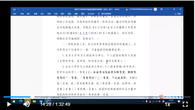
Task: Open ribbon display options icon
Action: coord(161,9)
